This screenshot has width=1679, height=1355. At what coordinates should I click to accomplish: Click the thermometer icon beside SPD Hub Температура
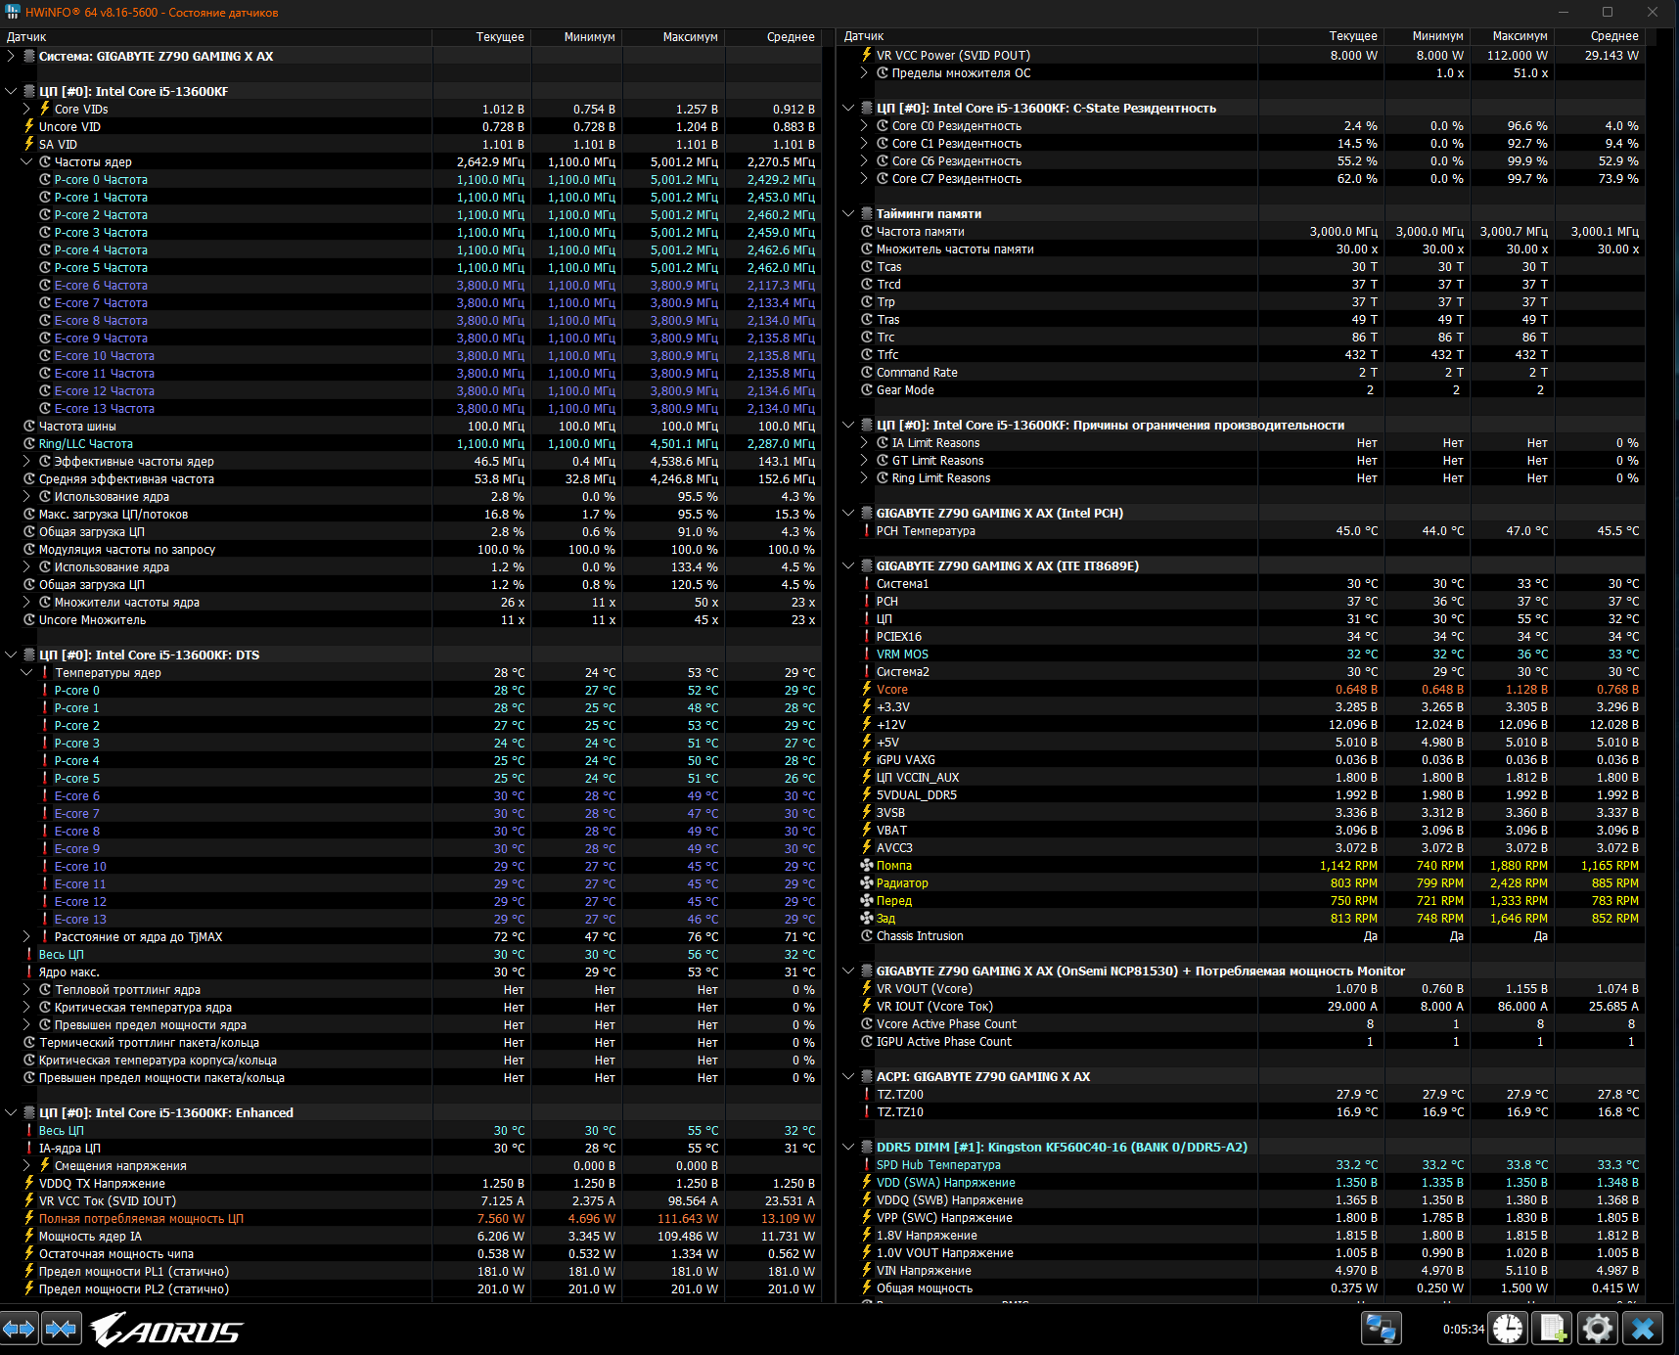click(x=866, y=1164)
